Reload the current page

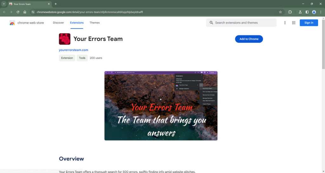click(18, 12)
